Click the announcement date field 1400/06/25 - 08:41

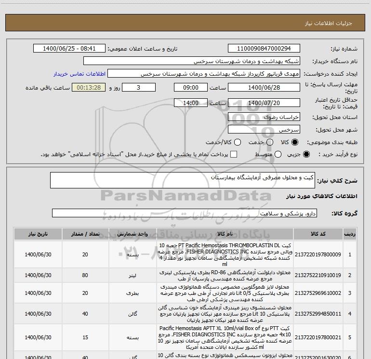click(69, 49)
